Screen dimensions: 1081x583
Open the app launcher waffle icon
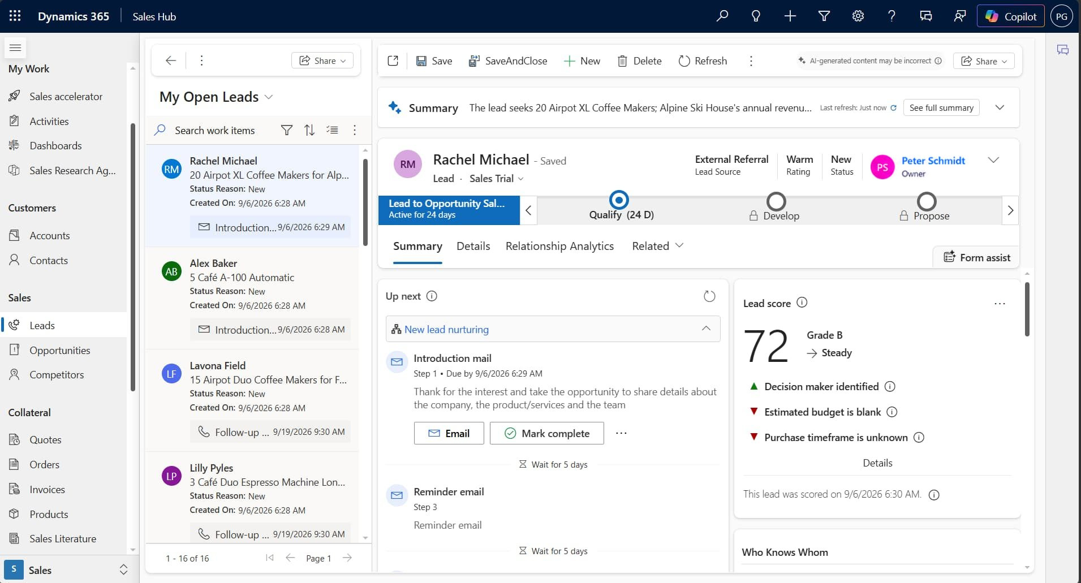(x=15, y=16)
